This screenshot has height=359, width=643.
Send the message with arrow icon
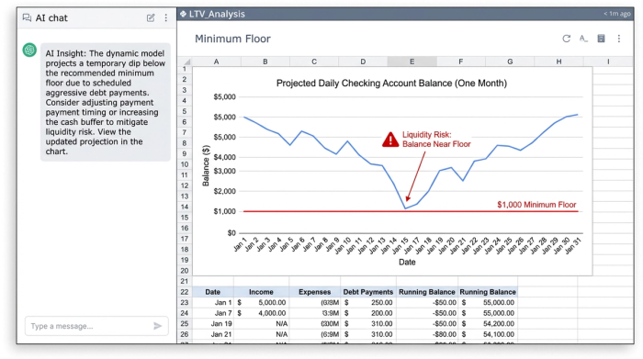157,326
